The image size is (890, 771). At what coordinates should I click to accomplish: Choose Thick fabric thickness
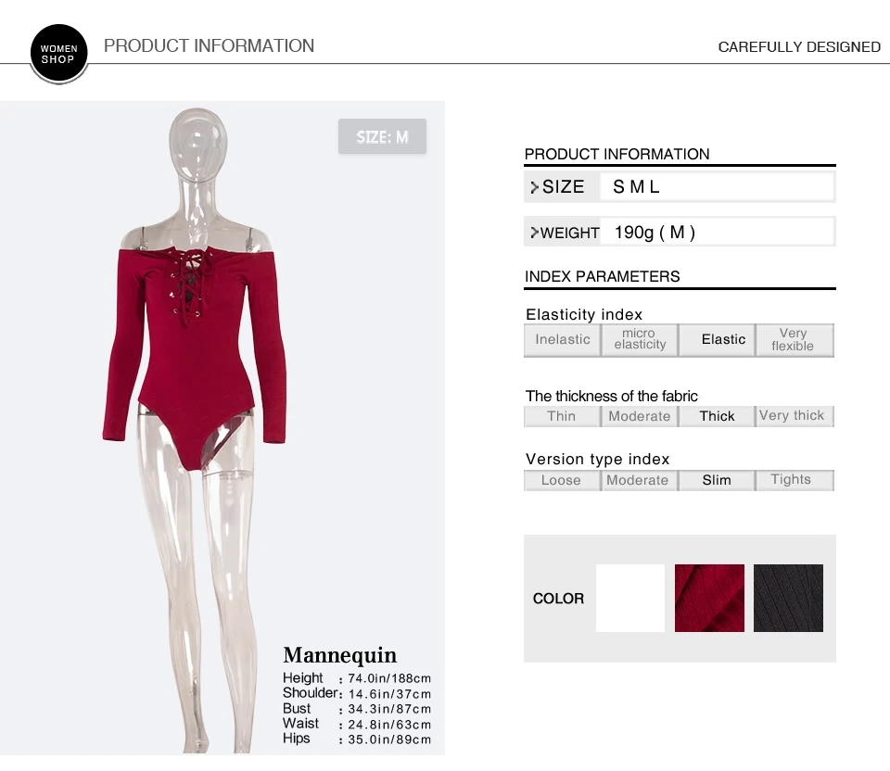tap(717, 416)
